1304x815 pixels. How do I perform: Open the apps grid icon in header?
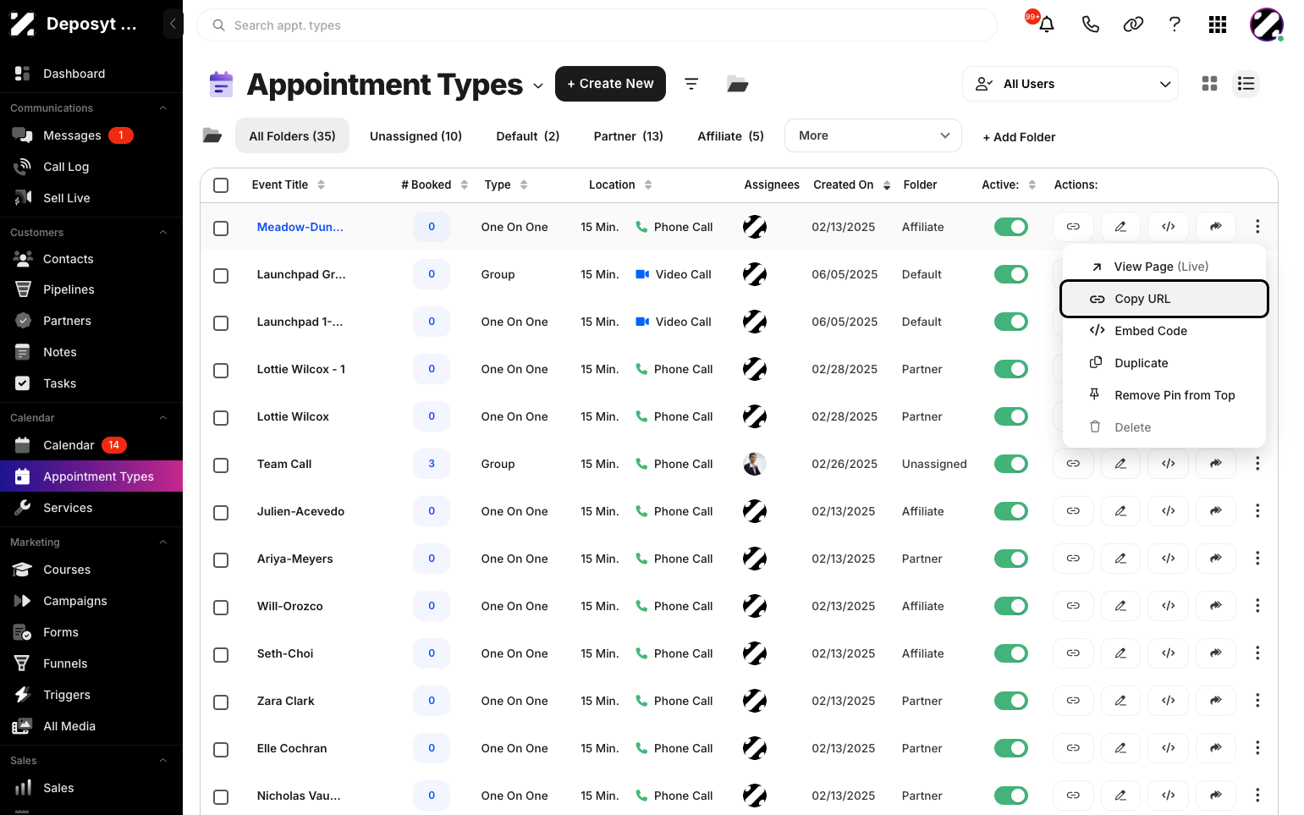pos(1218,25)
